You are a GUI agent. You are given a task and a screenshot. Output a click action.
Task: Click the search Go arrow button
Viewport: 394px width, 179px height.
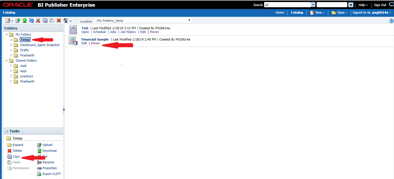pyautogui.click(x=351, y=5)
